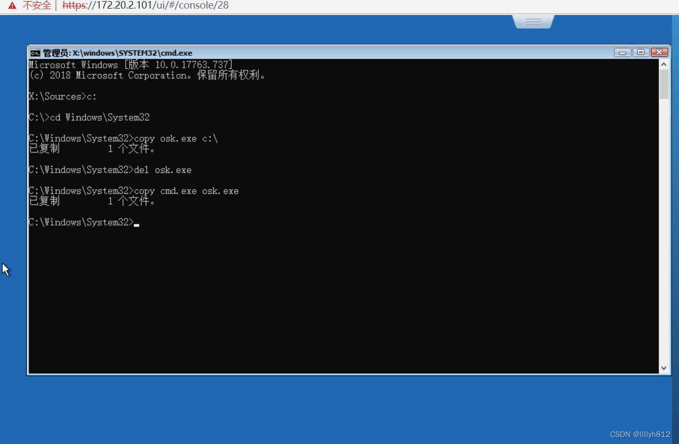Close the cmd.exe window
The width and height of the screenshot is (679, 444).
click(x=659, y=53)
